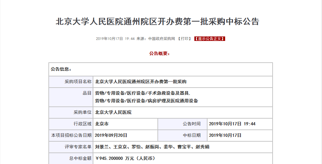This screenshot has width=322, height=164.
Task: Click the date value 2019年09月20日
Action: [111, 135]
